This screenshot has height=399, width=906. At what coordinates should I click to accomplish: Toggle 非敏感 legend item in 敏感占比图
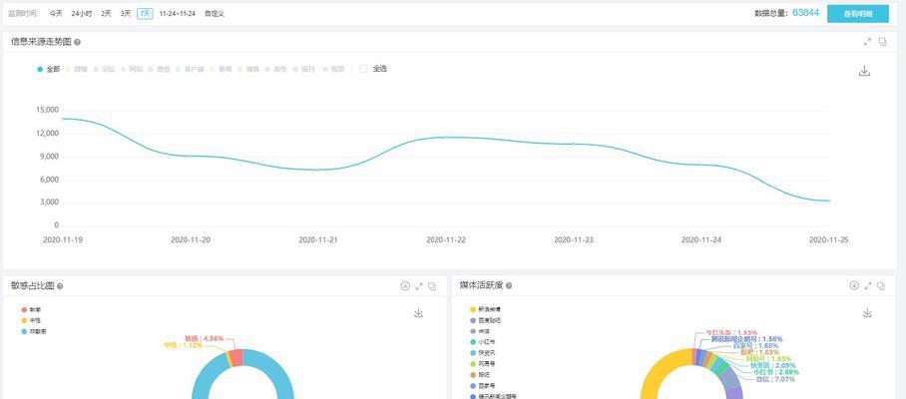click(x=34, y=331)
